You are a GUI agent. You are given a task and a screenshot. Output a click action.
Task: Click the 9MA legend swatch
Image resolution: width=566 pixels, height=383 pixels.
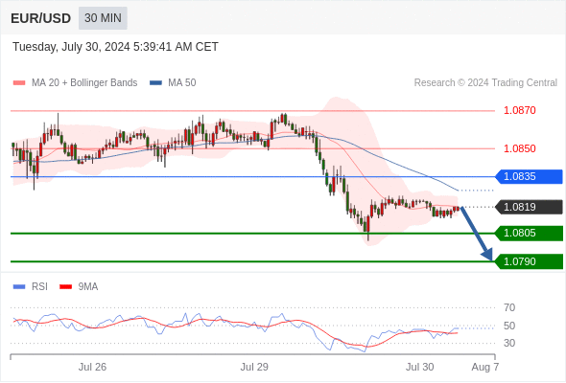pyautogui.click(x=65, y=287)
